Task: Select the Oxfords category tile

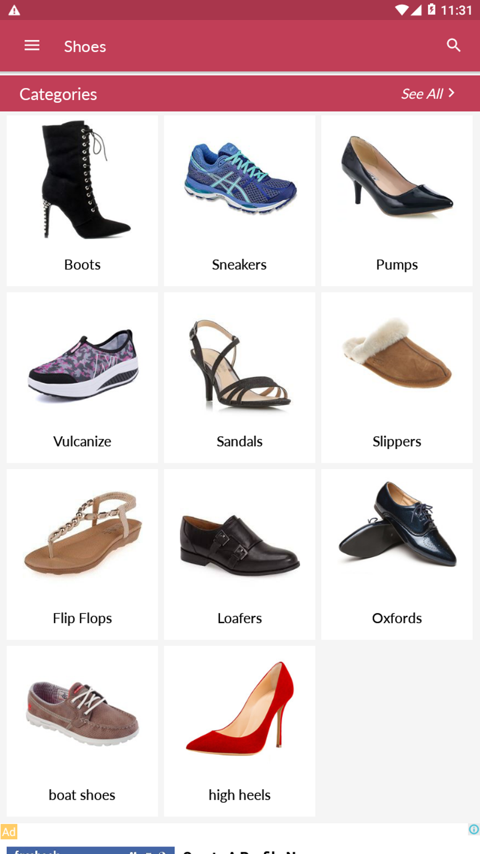Action: coord(397,554)
